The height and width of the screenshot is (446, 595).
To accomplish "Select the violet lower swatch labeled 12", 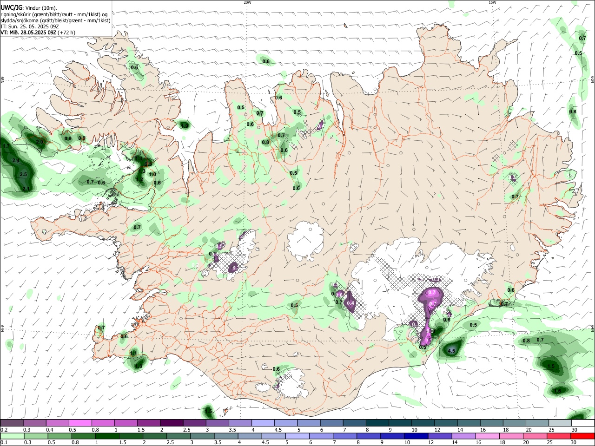I will coord(440,436).
